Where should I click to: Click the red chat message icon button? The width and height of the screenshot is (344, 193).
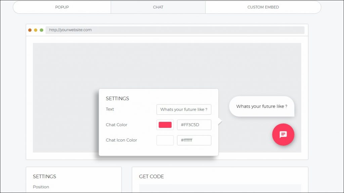point(283,135)
